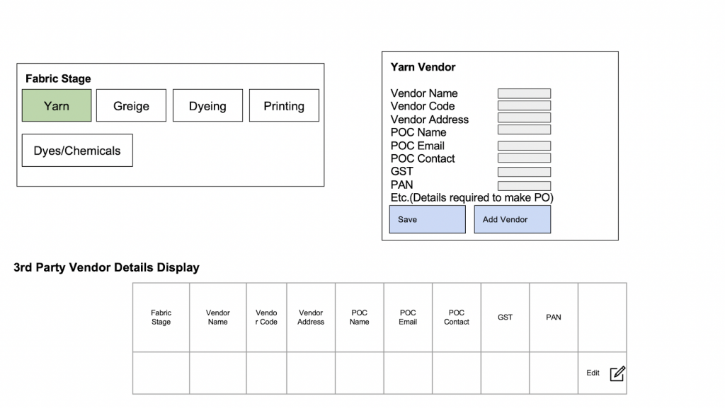Focus the Vendor Name input field
The height and width of the screenshot is (408, 725).
tap(524, 93)
